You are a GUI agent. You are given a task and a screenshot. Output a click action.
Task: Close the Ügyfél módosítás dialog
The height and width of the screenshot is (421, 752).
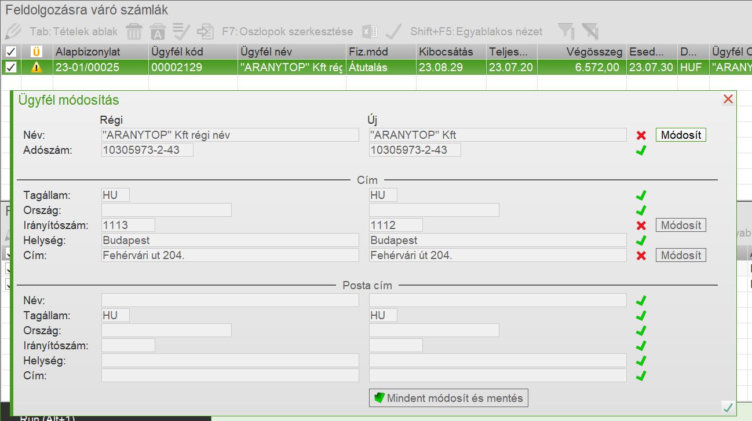click(728, 99)
